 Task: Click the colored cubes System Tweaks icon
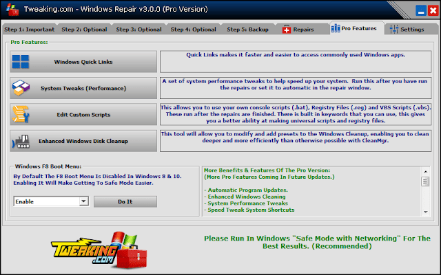point(21,88)
